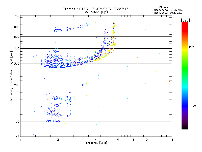The width and height of the screenshot is (202, 152).
Task: Click the frequency axis tick label "2"
Action: click(x=58, y=140)
